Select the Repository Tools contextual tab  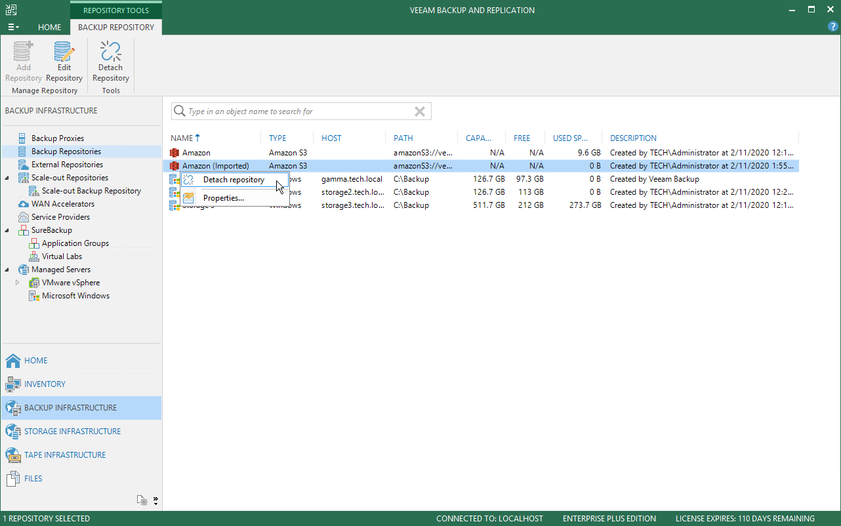[116, 10]
